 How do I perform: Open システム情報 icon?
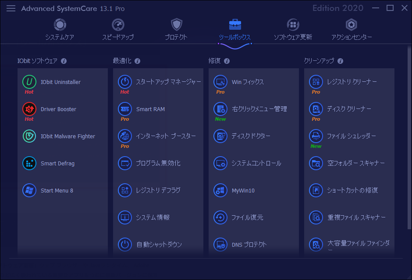click(x=125, y=217)
